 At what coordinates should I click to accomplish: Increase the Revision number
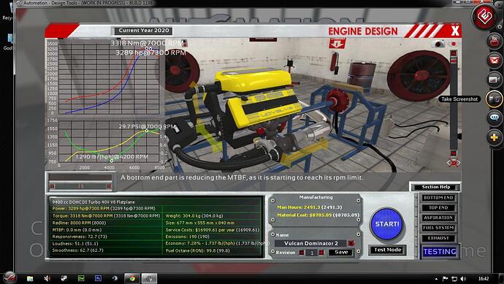pyautogui.click(x=321, y=253)
